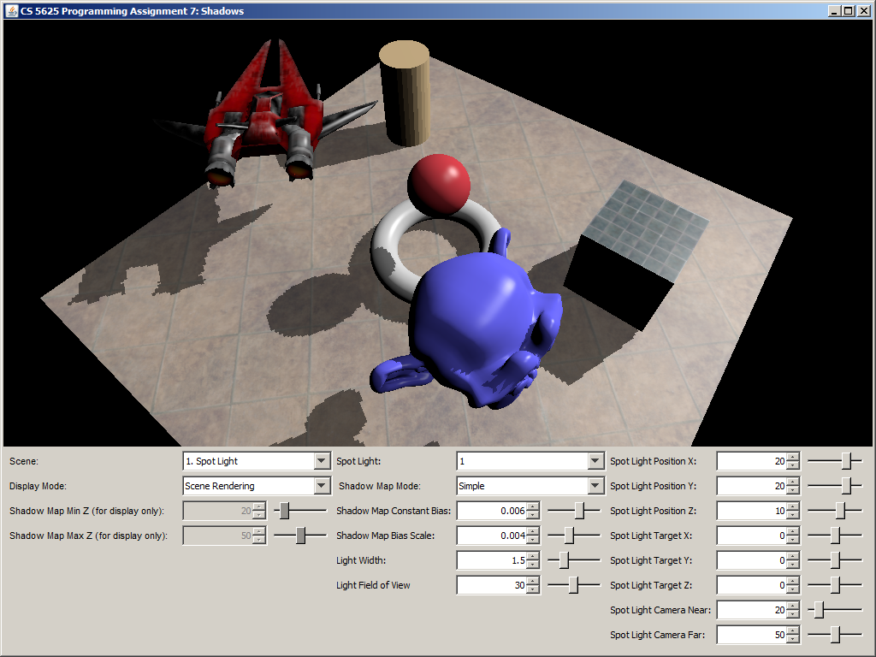Focus the Spot Light Target Y field
The image size is (876, 657).
[x=750, y=560]
